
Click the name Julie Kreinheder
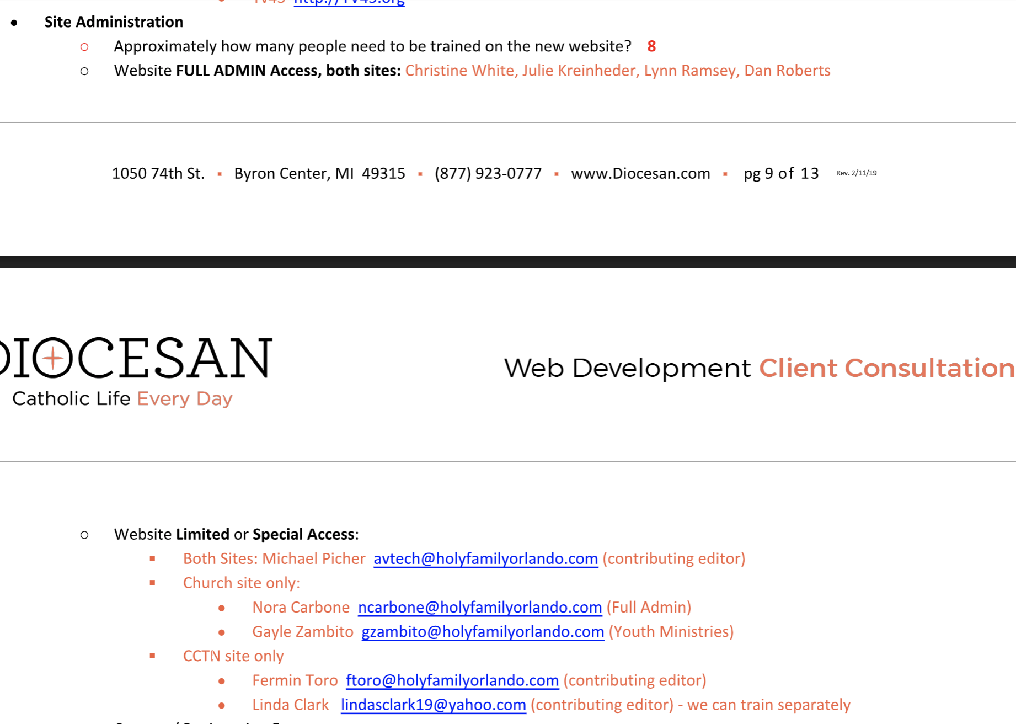click(581, 71)
